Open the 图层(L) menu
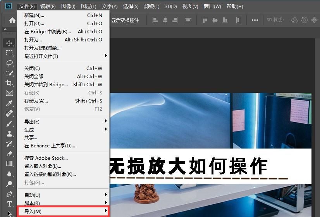Screen dimensions: 320x217 click(88, 6)
